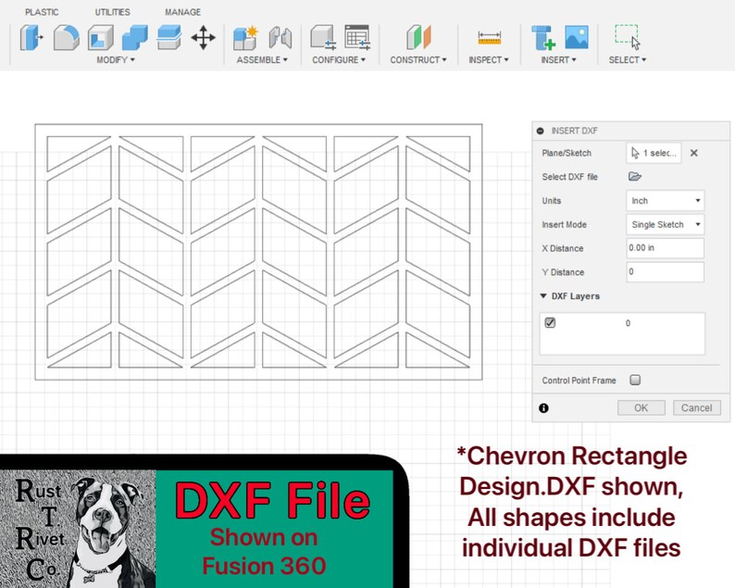Cancel the Insert DXF dialog
The image size is (735, 588).
point(696,408)
